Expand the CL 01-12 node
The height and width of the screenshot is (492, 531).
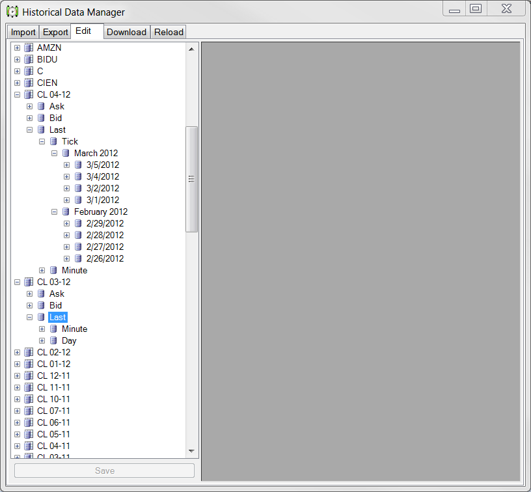[x=18, y=364]
